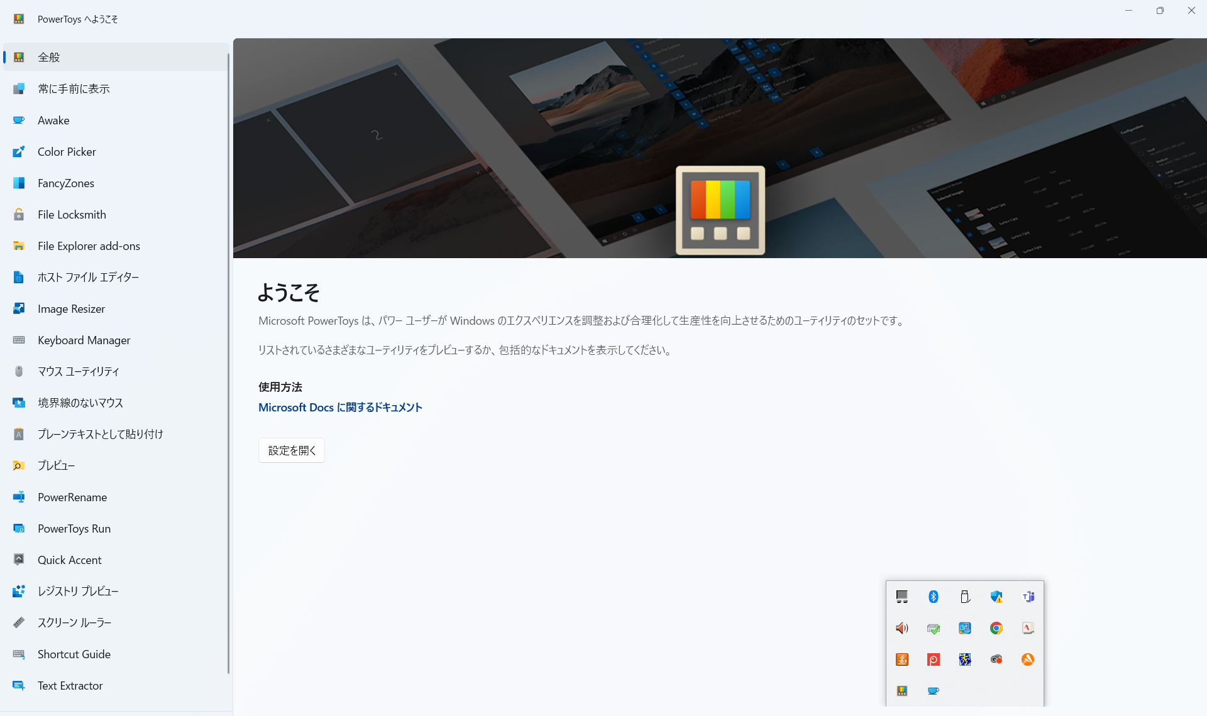Click the Text Extractor sidebar icon
1207x716 pixels.
click(19, 685)
